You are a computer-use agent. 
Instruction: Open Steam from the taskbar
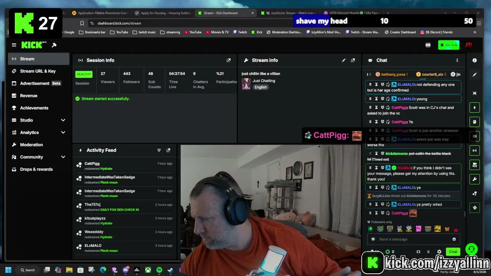[170, 270]
